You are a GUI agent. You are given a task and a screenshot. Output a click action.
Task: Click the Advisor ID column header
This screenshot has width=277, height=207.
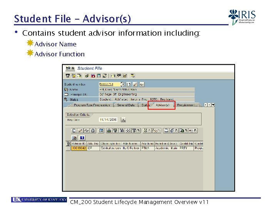pyautogui.click(x=79, y=144)
